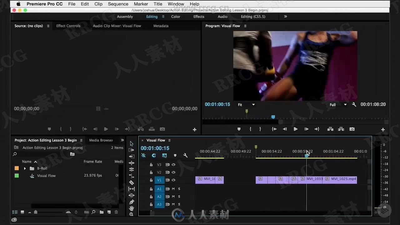Image resolution: width=400 pixels, height=225 pixels.
Task: Expand the B-Roll bin
Action: click(x=25, y=168)
